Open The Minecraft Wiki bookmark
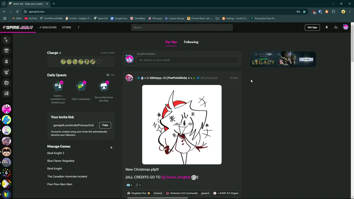The width and height of the screenshot is (354, 199). coord(51,18)
